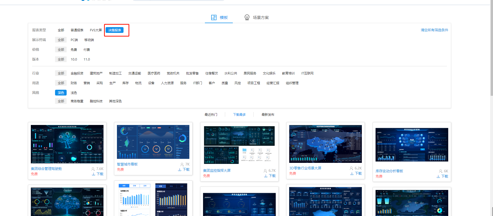Click download icon on 智慧城市看板 card

coord(180,169)
